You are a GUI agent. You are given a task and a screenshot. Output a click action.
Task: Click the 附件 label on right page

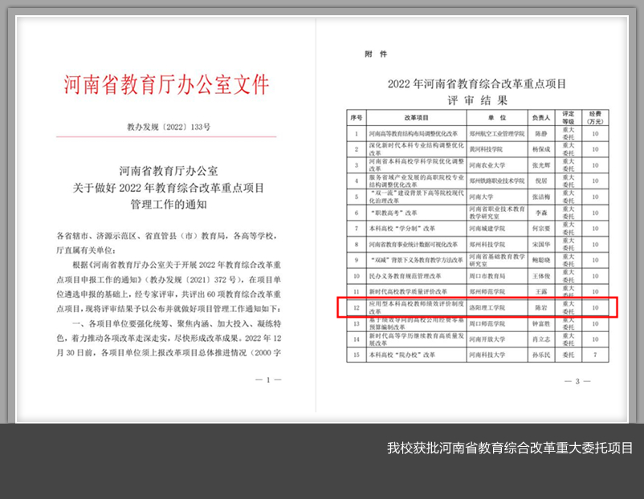[x=375, y=55]
